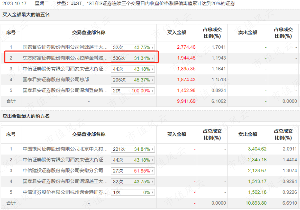Image resolution: width=300 pixels, height=210 pixels.
Task: Select ratio value 0.9294
Action: coord(290,181)
